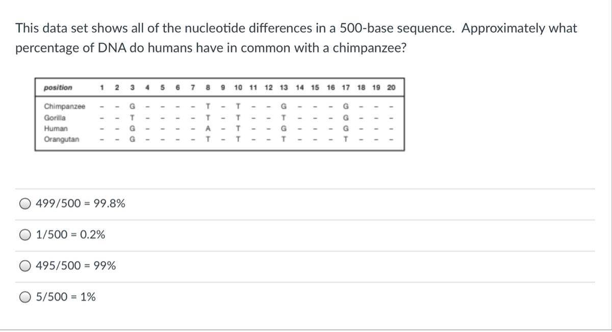Click the Human row label
Viewport: 612px width, 332px height.
[x=56, y=129]
